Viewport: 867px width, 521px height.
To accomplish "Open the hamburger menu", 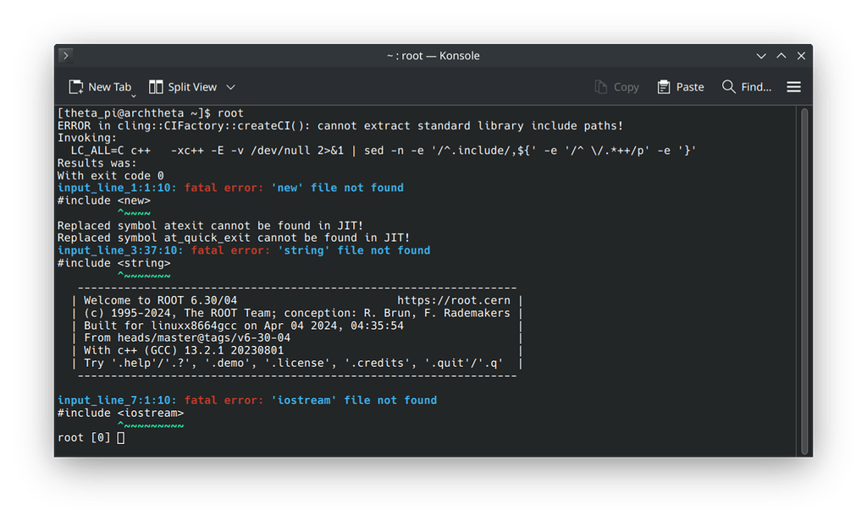I will pyautogui.click(x=793, y=87).
